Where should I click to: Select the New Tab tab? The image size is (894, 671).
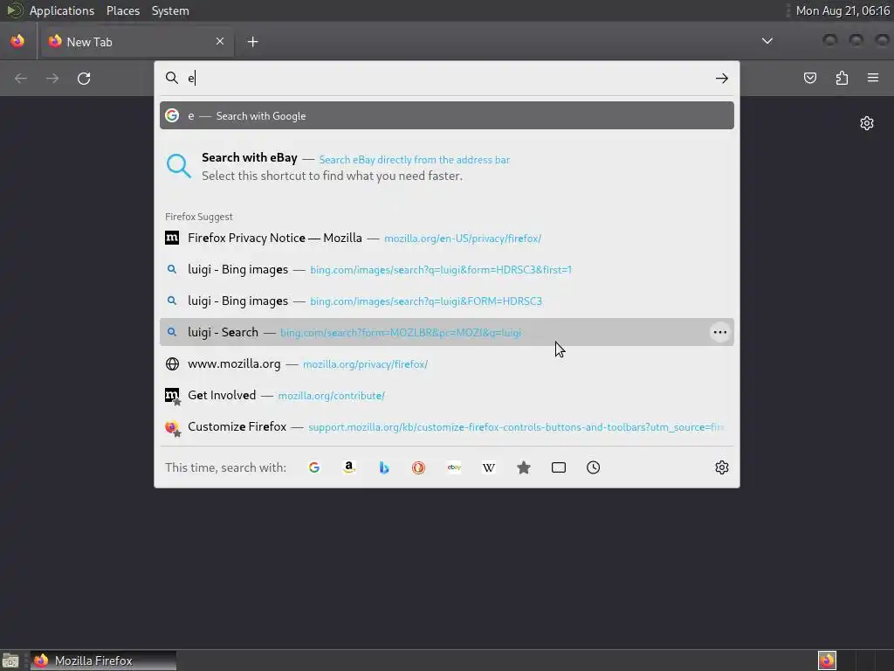(137, 42)
